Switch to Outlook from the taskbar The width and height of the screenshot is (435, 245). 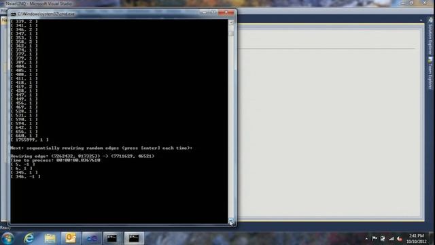tap(71, 238)
